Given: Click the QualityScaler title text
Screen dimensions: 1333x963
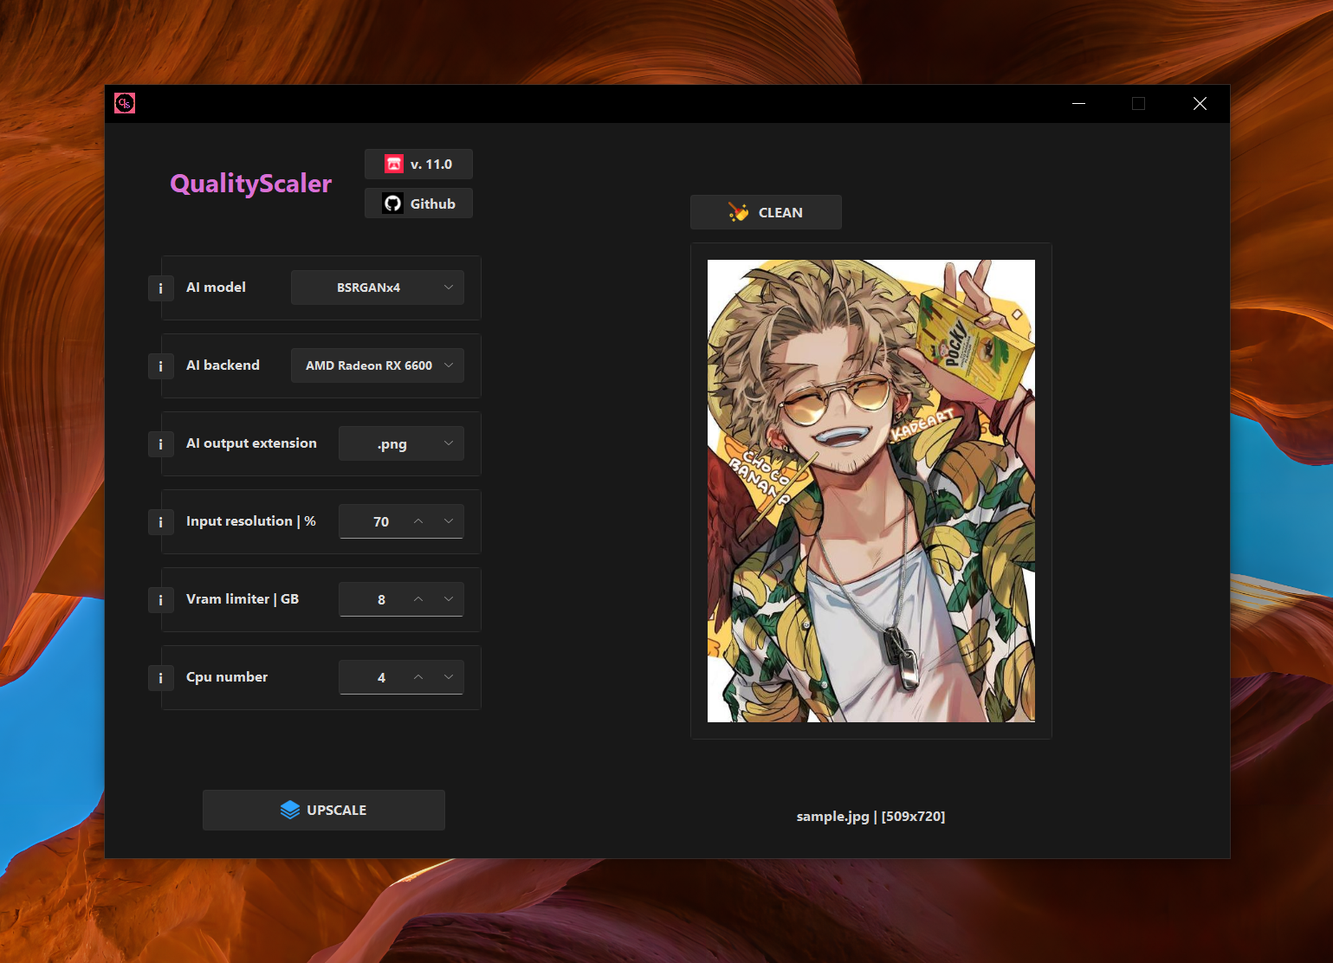Looking at the screenshot, I should coord(251,184).
